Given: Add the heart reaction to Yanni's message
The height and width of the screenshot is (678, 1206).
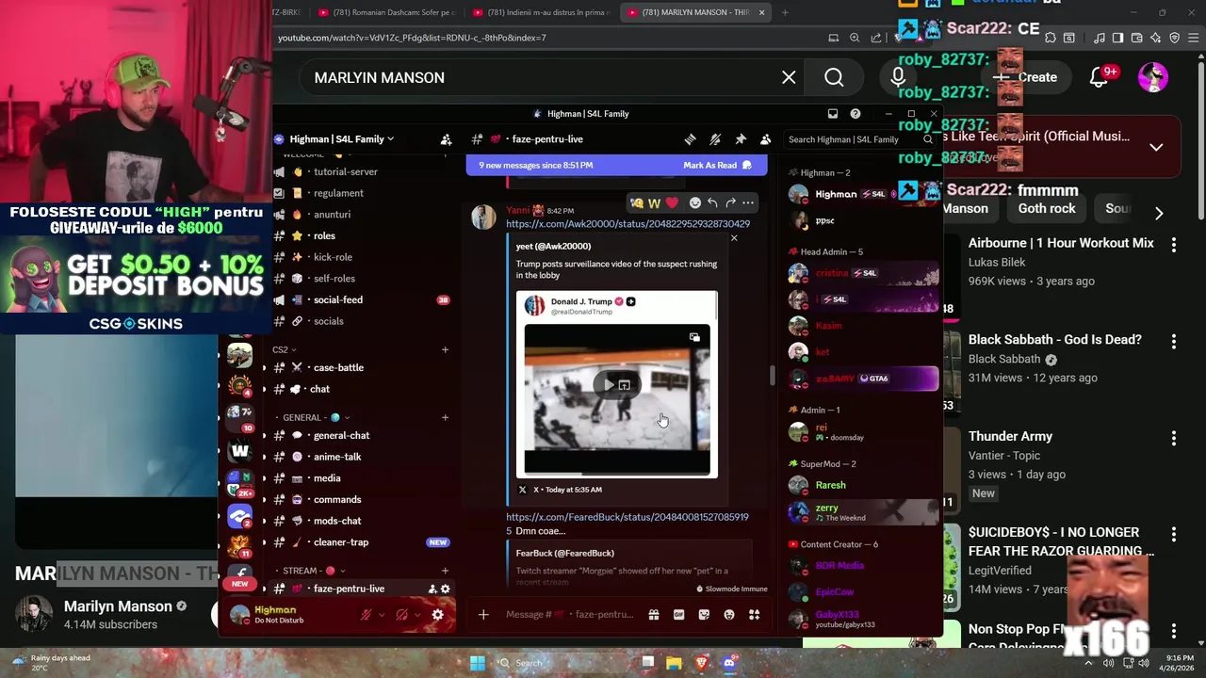Looking at the screenshot, I should pyautogui.click(x=672, y=202).
